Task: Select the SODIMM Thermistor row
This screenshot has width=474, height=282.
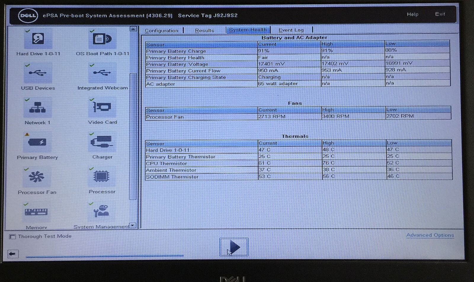Action: (299, 177)
